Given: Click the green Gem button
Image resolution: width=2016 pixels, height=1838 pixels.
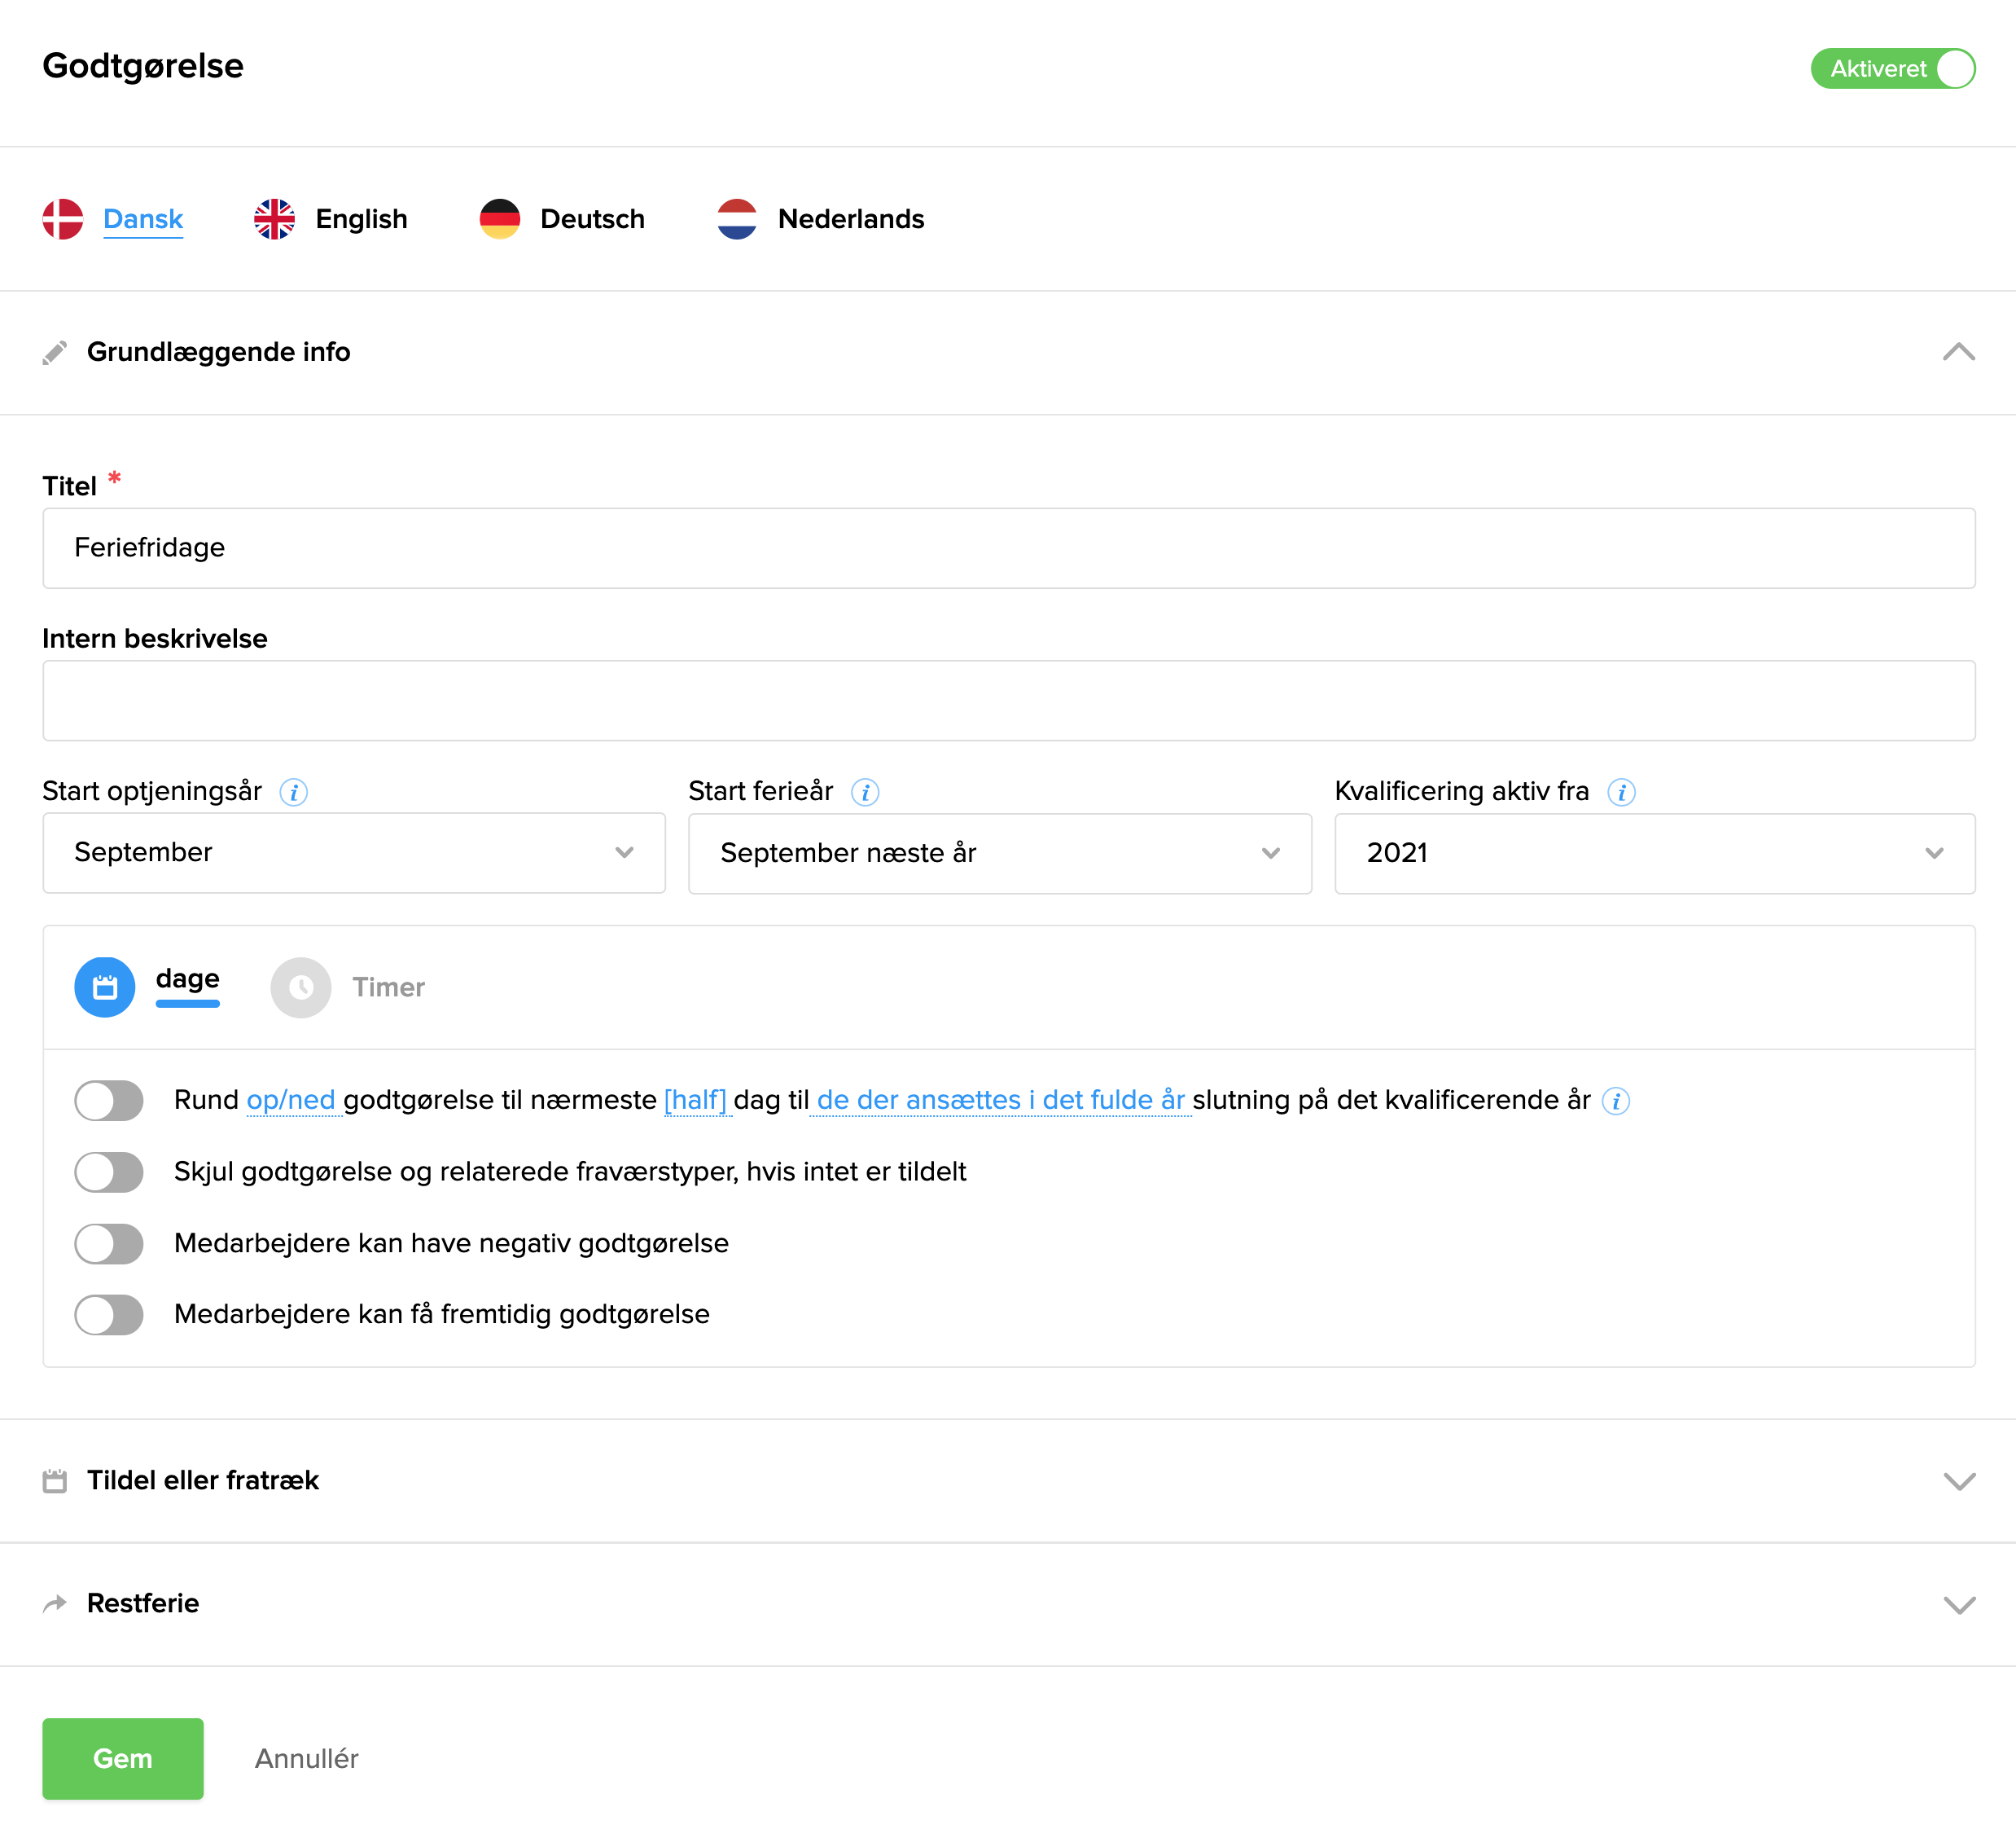Looking at the screenshot, I should (x=122, y=1758).
